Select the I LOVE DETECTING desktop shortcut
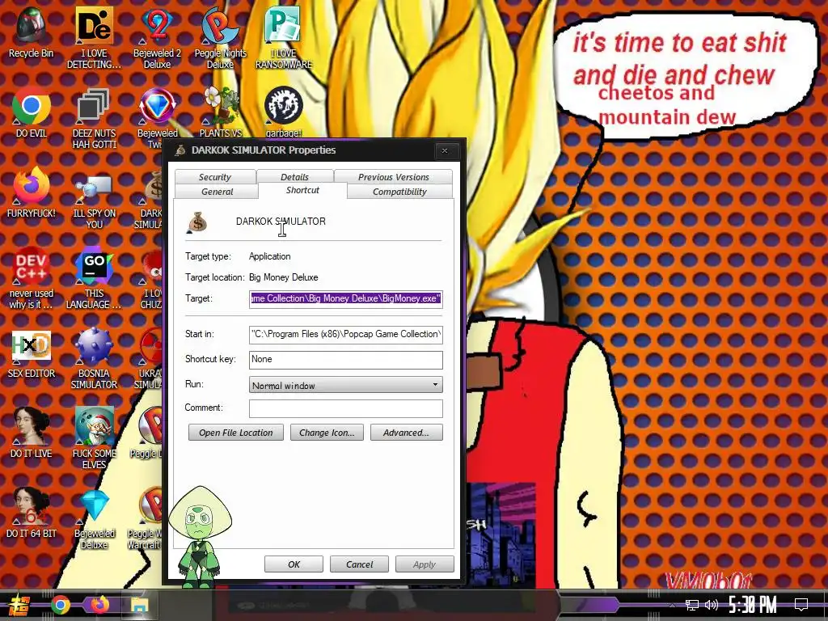The height and width of the screenshot is (621, 828). 94,38
